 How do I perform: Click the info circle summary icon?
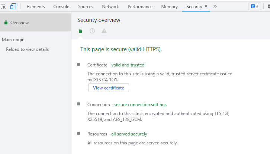click(92, 31)
